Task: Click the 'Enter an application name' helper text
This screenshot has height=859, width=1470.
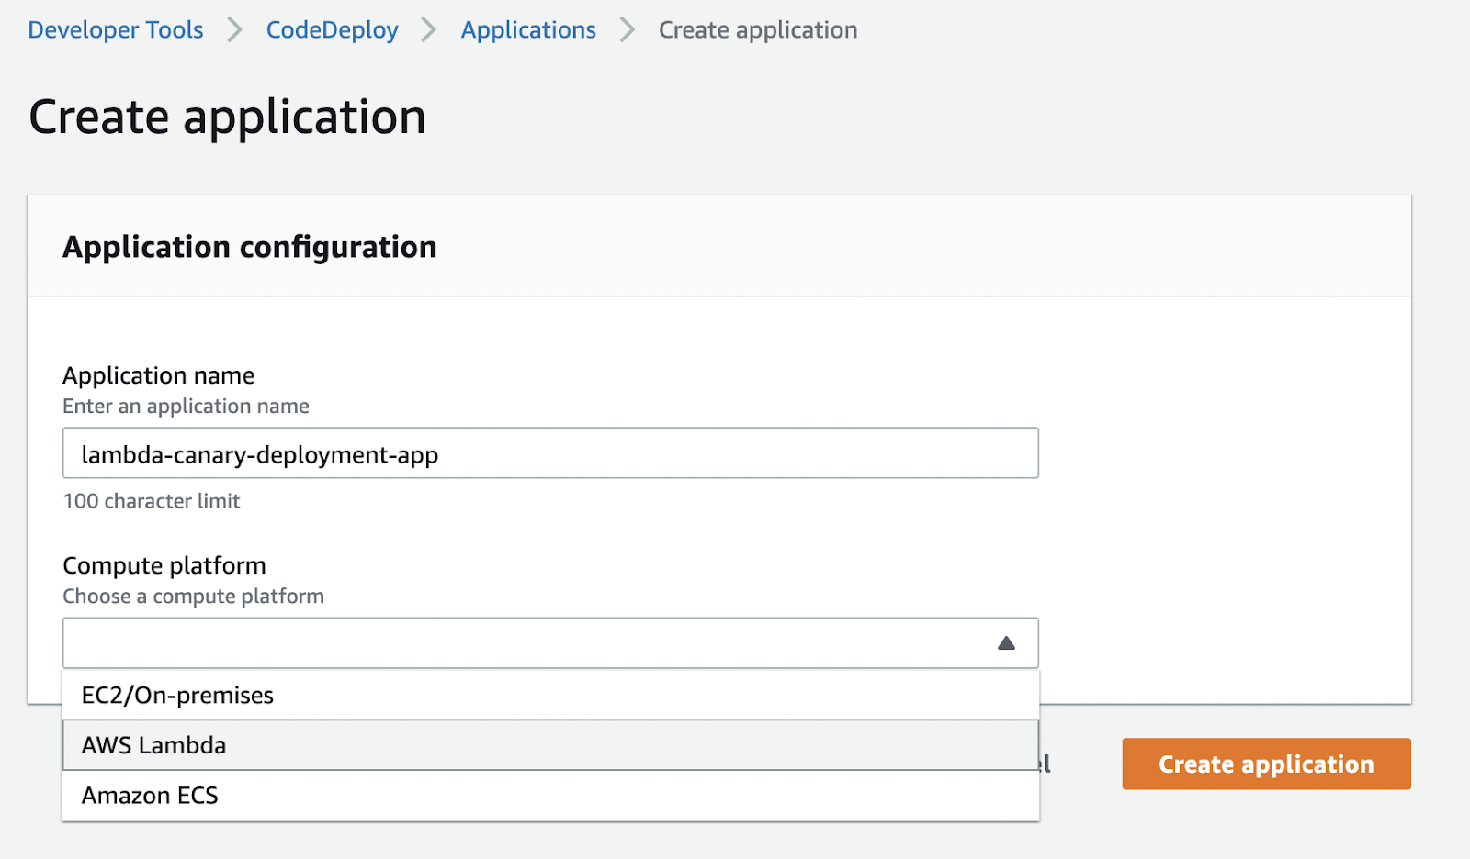Action: [187, 407]
